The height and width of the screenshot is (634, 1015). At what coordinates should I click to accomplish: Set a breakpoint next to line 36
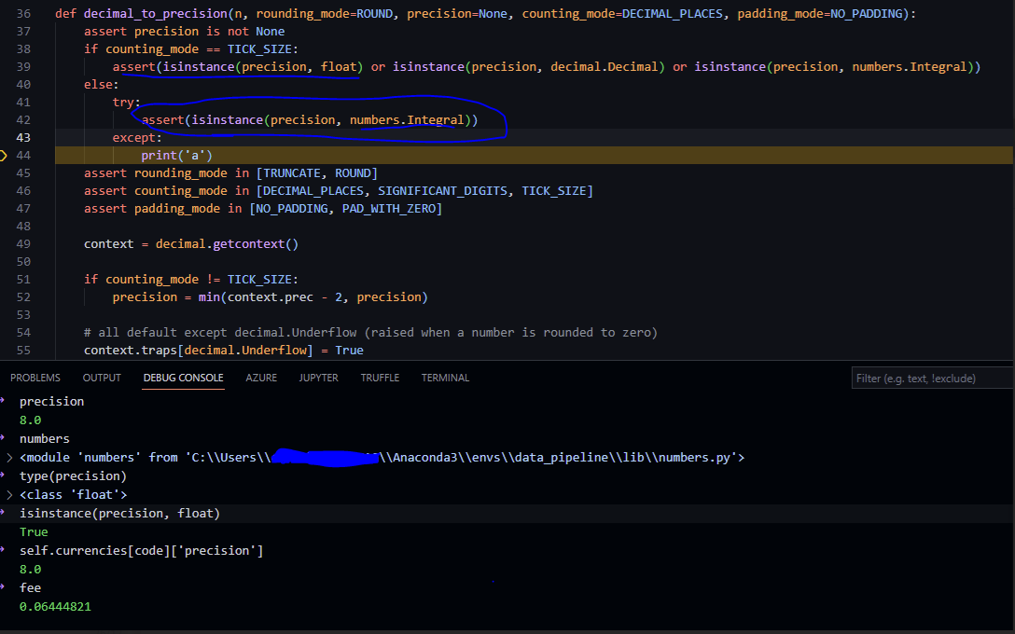pyautogui.click(x=7, y=13)
